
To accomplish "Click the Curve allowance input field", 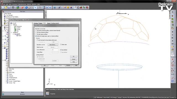I will 55,50.
